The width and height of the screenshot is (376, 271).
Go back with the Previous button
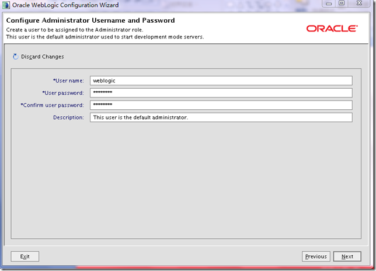[316, 256]
